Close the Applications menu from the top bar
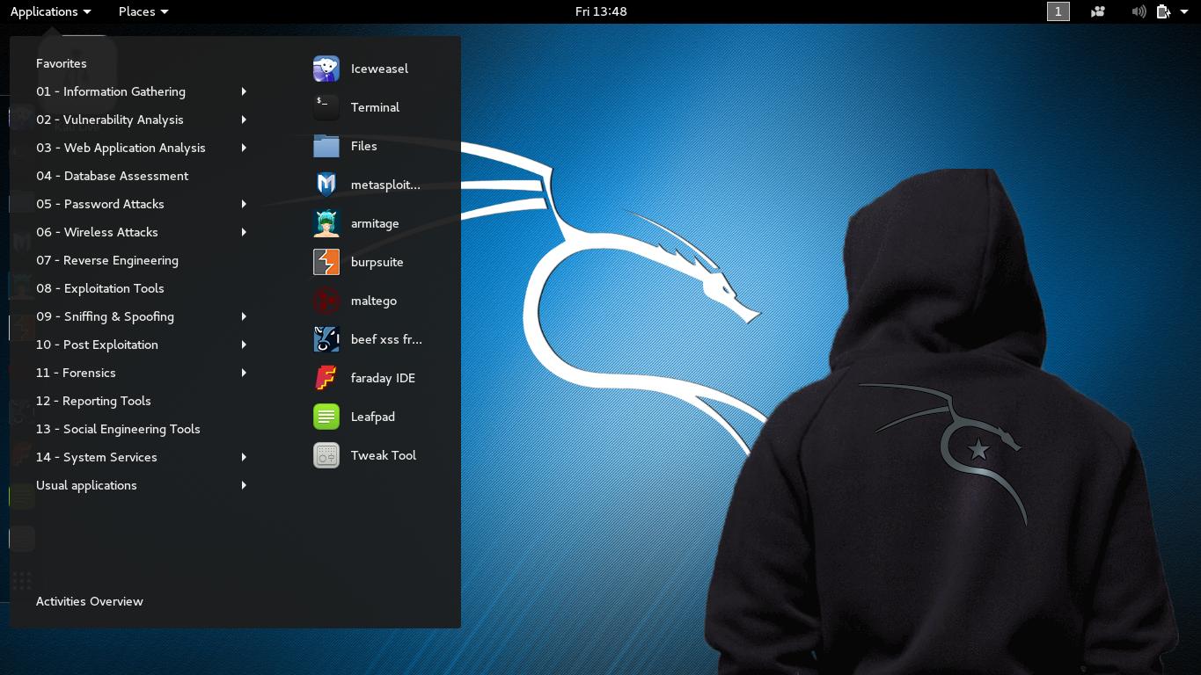 [50, 11]
